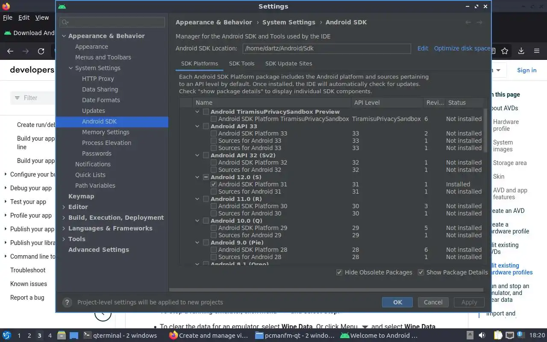
Task: Open Firefox downloads arrow icon
Action: (521, 51)
